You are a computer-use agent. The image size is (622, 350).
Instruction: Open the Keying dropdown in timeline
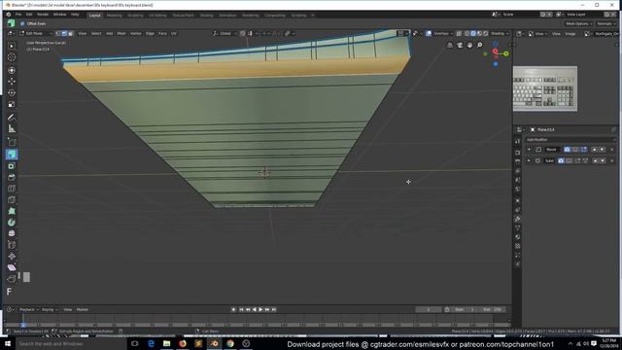click(50, 309)
